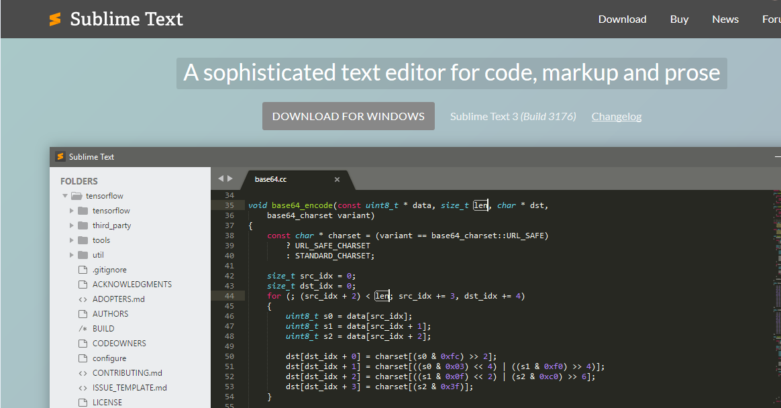Click the file icon beside AUTHORS

click(83, 314)
